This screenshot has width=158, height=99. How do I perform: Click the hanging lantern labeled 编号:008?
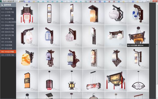point(138,36)
